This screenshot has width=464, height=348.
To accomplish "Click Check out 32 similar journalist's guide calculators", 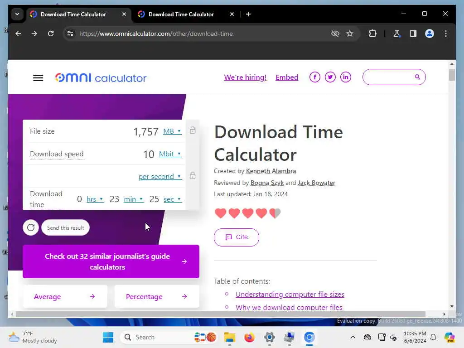I will tap(111, 261).
